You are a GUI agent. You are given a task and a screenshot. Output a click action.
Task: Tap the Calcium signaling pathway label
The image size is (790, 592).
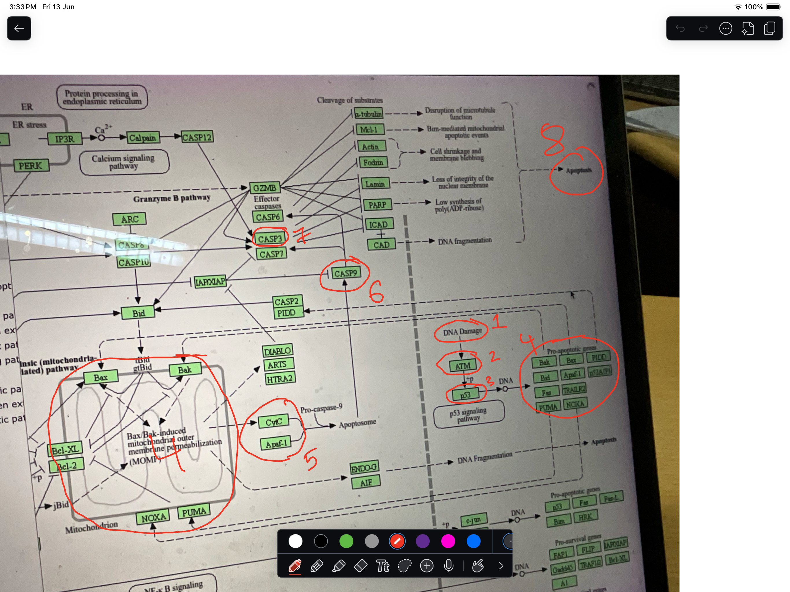point(123,162)
